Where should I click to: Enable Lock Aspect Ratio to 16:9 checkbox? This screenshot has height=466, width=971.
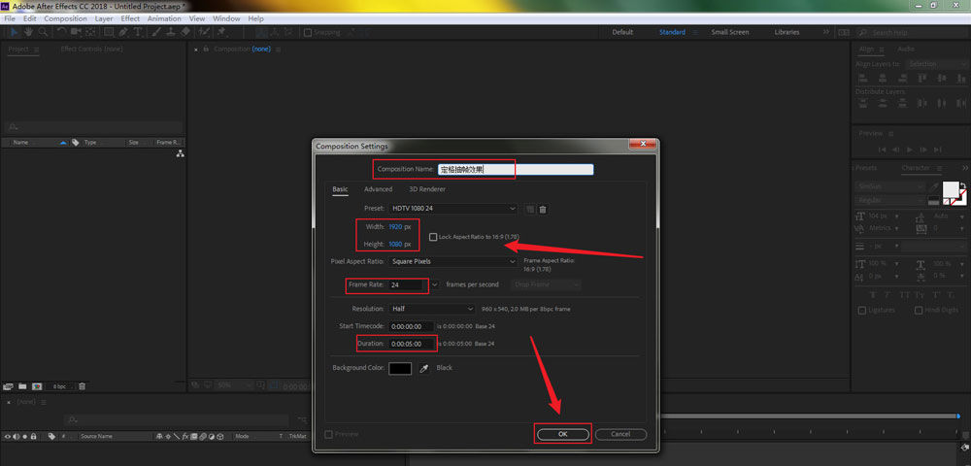tap(433, 236)
